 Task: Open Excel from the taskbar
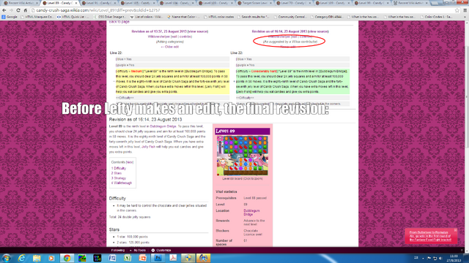pyautogui.click(x=128, y=258)
